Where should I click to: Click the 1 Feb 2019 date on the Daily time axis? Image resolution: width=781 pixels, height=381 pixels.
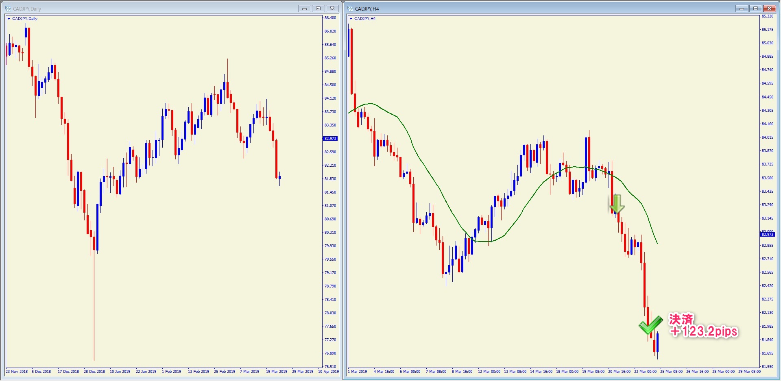click(172, 372)
